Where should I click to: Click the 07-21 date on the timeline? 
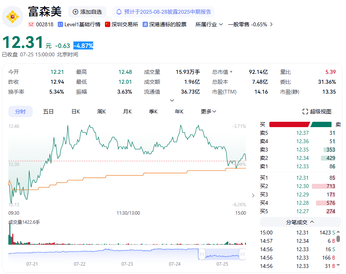point(32,264)
